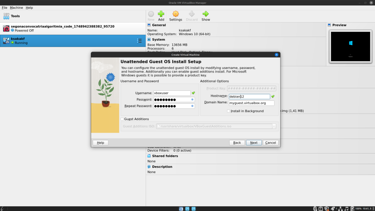Image resolution: width=375 pixels, height=211 pixels.
Task: Switch to second VirtualBox taskbar button
Action: point(187,209)
